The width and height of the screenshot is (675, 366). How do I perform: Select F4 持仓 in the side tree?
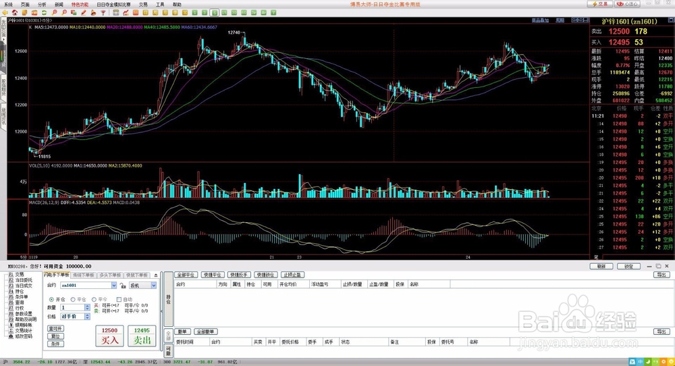16,291
